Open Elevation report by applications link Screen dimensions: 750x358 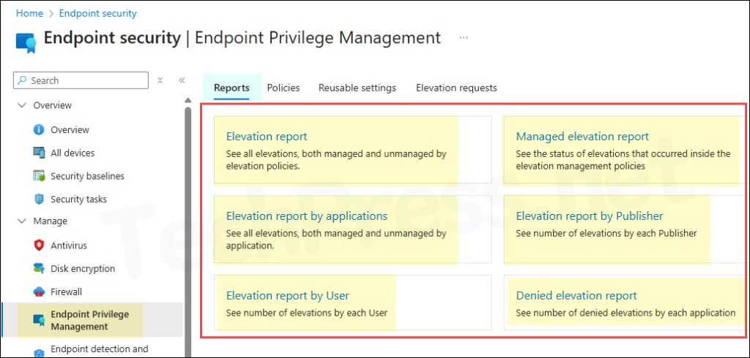pos(307,216)
